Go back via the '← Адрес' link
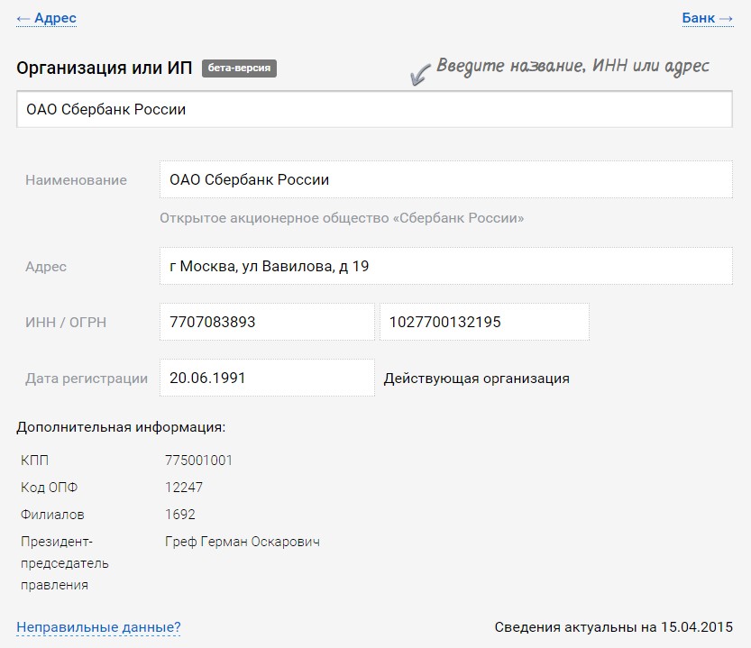 click(x=47, y=18)
